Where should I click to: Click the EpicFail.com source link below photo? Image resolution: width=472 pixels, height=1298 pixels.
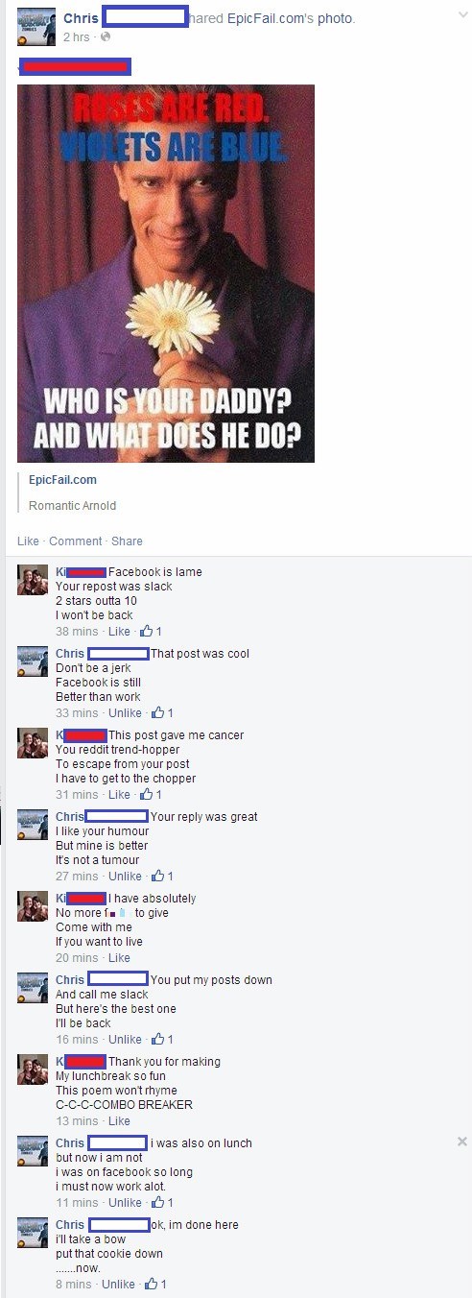(62, 480)
